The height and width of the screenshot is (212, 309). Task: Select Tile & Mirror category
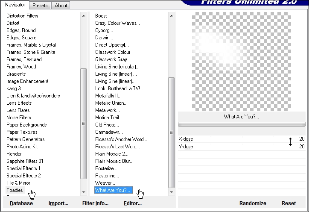(18, 183)
